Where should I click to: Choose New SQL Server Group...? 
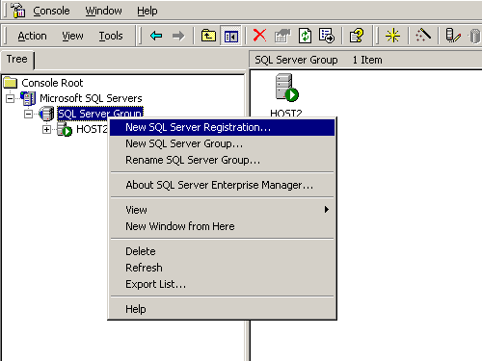(222, 143)
